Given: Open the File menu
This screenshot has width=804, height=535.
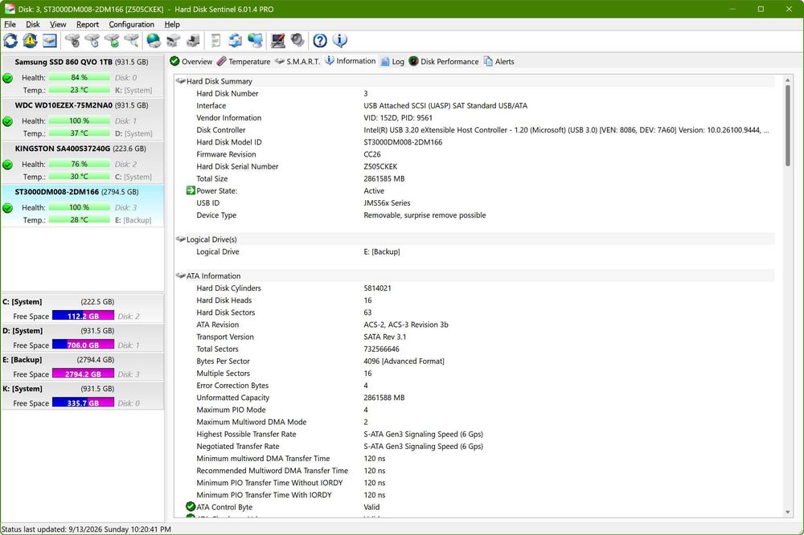Looking at the screenshot, I should [x=10, y=24].
